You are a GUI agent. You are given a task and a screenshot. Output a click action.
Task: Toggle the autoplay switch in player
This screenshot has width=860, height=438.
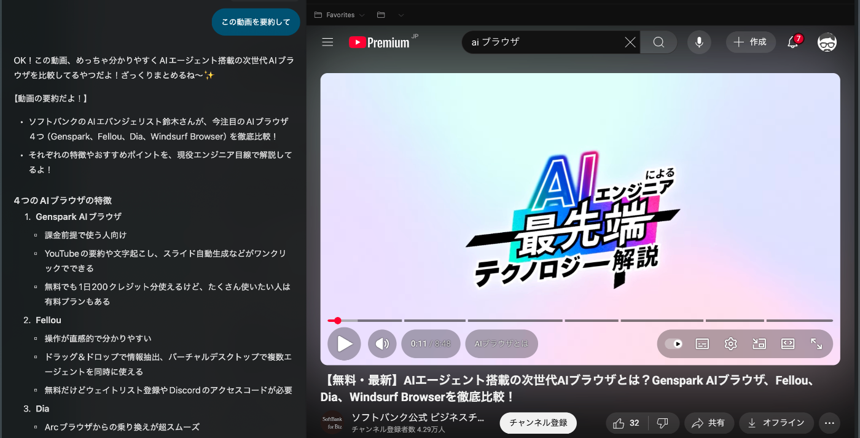[x=674, y=344]
